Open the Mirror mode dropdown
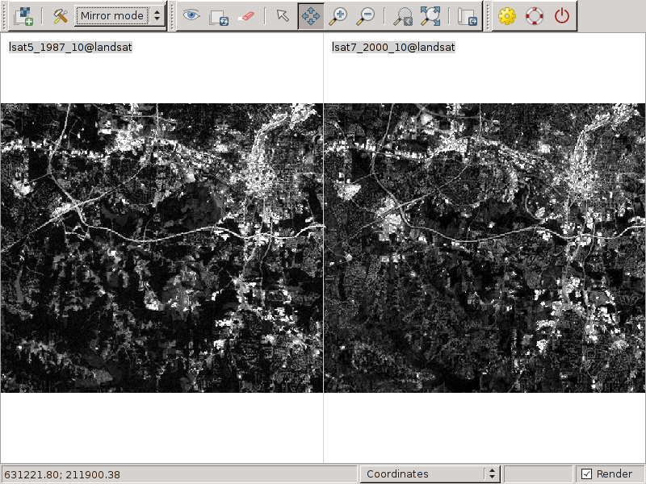The height and width of the screenshot is (484, 646). (x=120, y=15)
